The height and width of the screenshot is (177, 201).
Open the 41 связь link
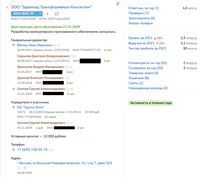50,117
